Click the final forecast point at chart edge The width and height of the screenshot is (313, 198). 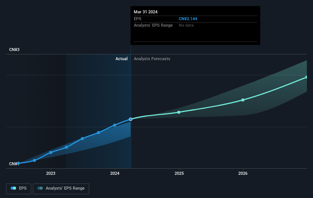(306, 77)
